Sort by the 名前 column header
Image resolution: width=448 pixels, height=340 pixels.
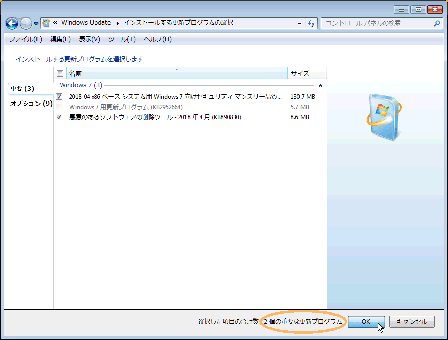(177, 74)
